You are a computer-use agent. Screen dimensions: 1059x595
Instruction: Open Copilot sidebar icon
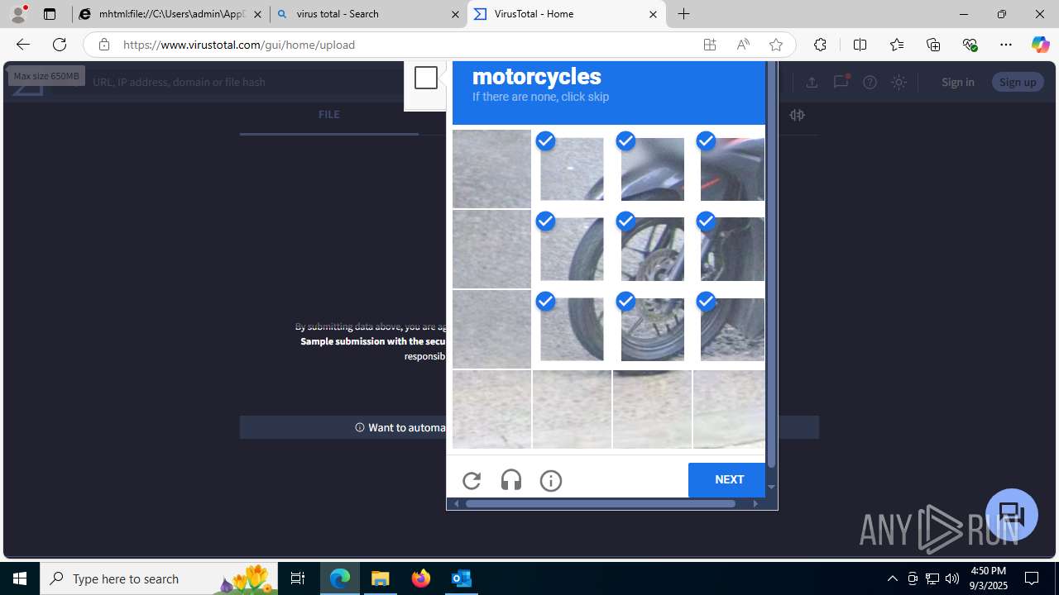coord(1041,45)
